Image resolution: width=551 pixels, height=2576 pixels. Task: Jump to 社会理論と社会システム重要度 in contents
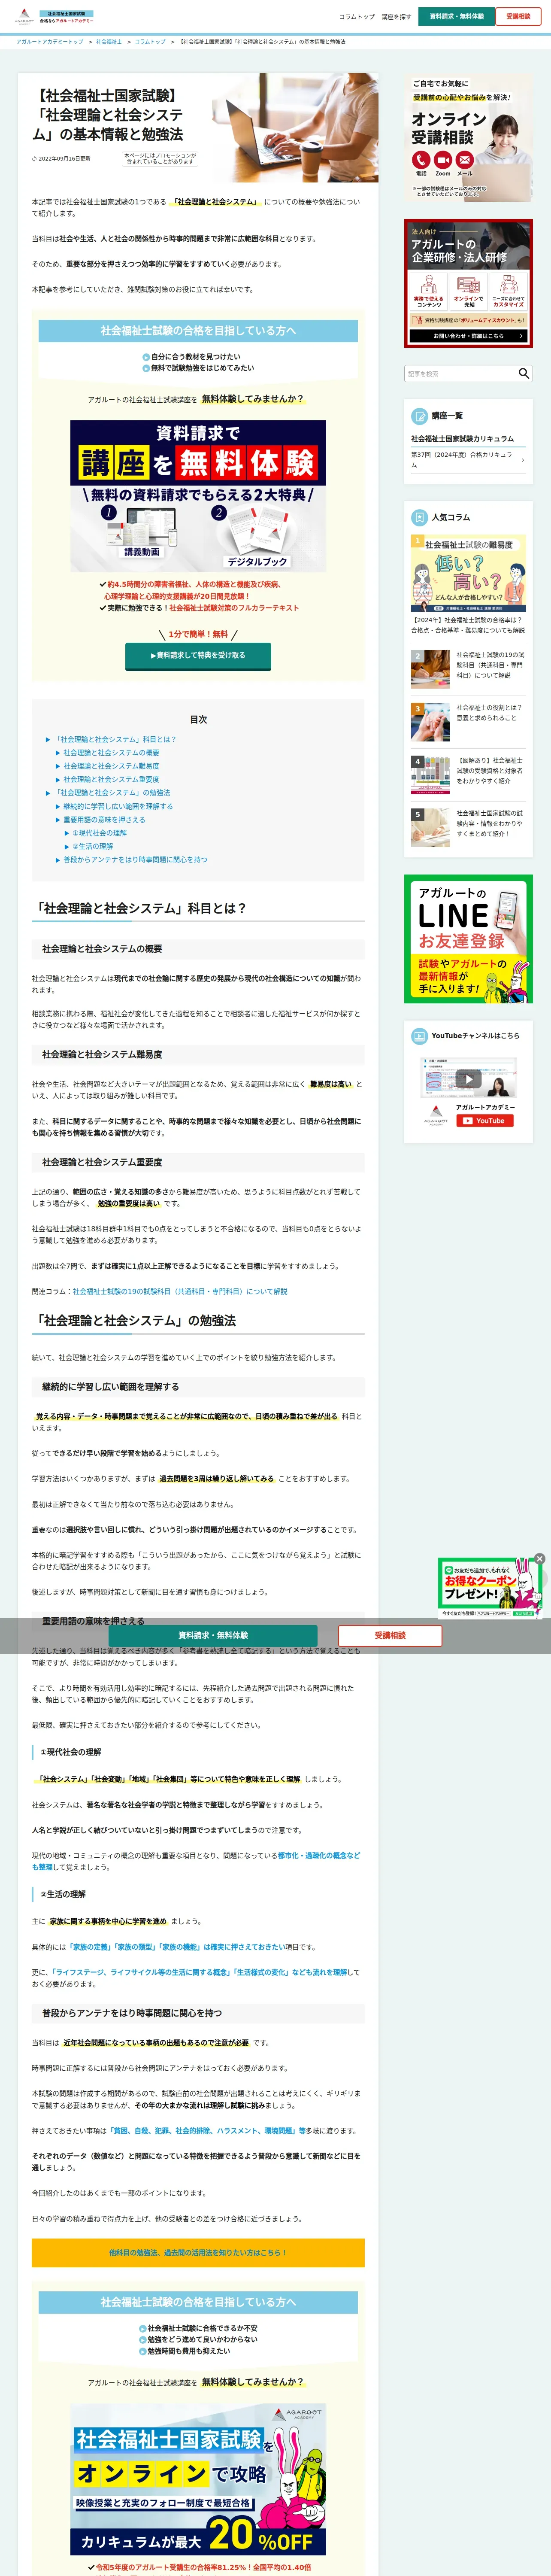tap(111, 779)
